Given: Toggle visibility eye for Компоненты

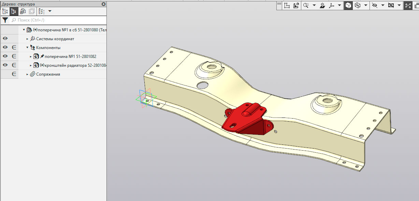Looking at the screenshot, I should 5,47.
